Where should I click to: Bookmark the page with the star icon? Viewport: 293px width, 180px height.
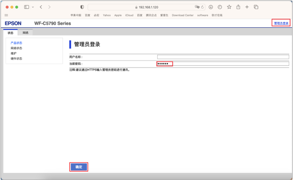pyautogui.click(x=229, y=7)
